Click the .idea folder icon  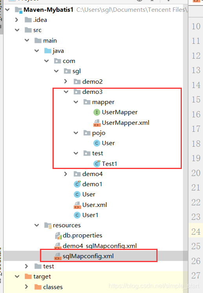click(x=28, y=20)
